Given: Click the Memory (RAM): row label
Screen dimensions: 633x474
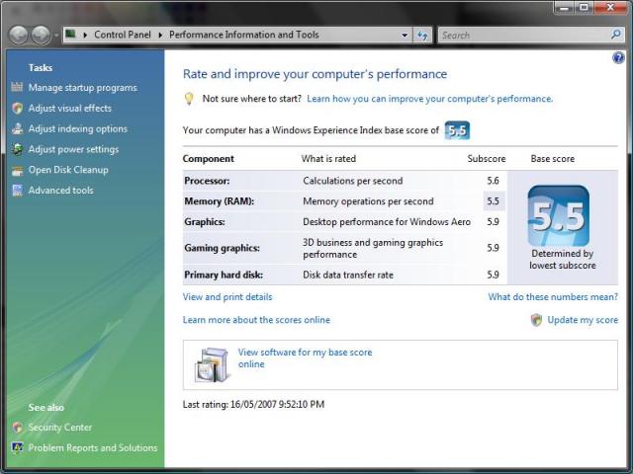Looking at the screenshot, I should [220, 201].
